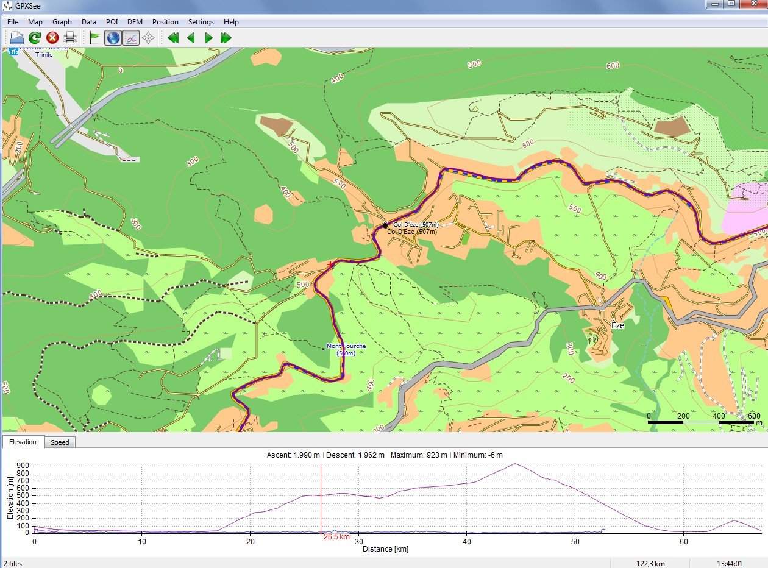Viewport: 768px width, 568px height.
Task: Select the Elevation graph tab
Action: pos(23,442)
